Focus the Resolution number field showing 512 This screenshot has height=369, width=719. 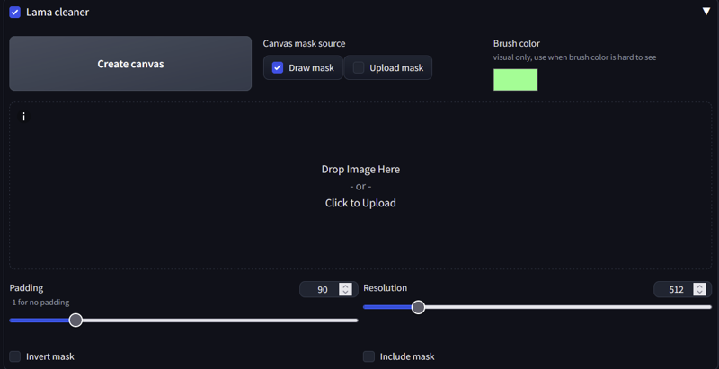[x=675, y=289]
